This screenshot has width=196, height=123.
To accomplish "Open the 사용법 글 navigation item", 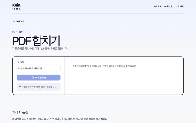I will tap(168, 6).
